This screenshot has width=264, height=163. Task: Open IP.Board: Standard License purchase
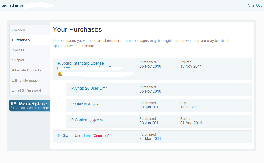[x=80, y=63]
